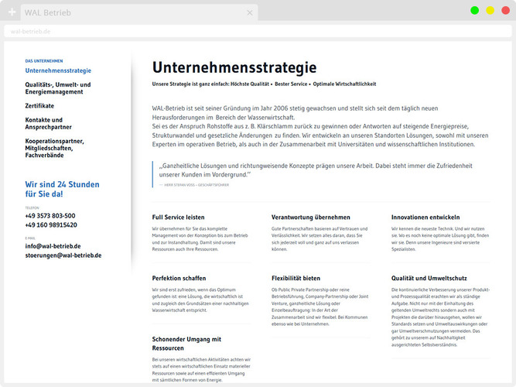
Task: Click the Full Service leisten heading
Action: 179,217
